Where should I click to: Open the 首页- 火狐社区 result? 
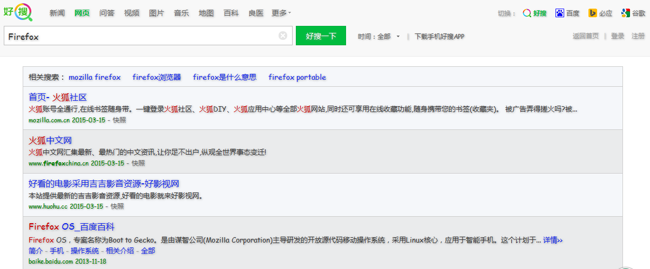(x=58, y=98)
